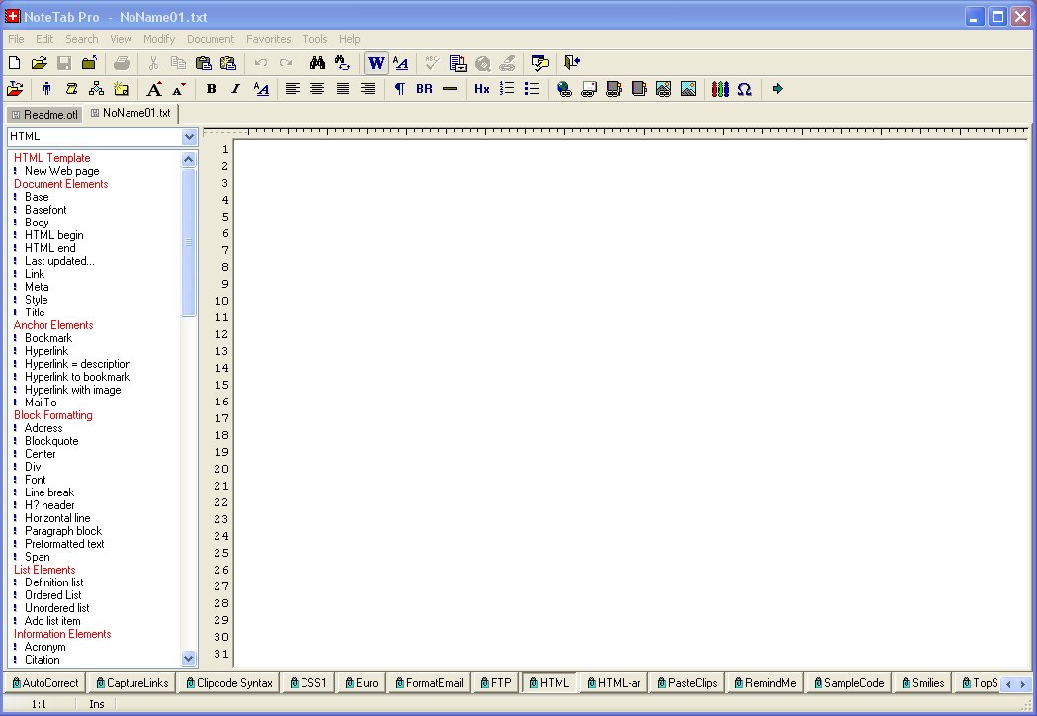The image size is (1037, 716).
Task: Insert line break with the BR icon
Action: click(425, 89)
